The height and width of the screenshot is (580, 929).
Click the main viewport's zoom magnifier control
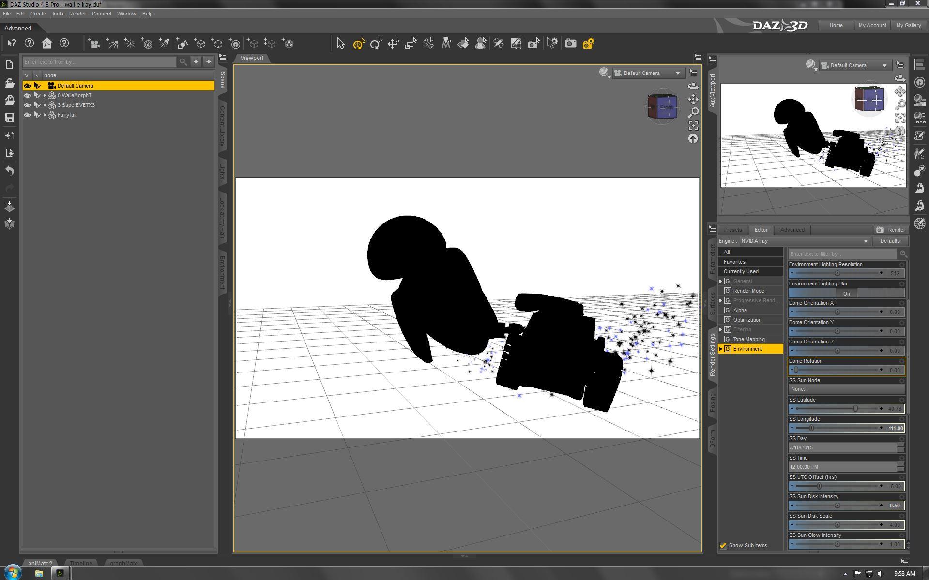coord(693,112)
